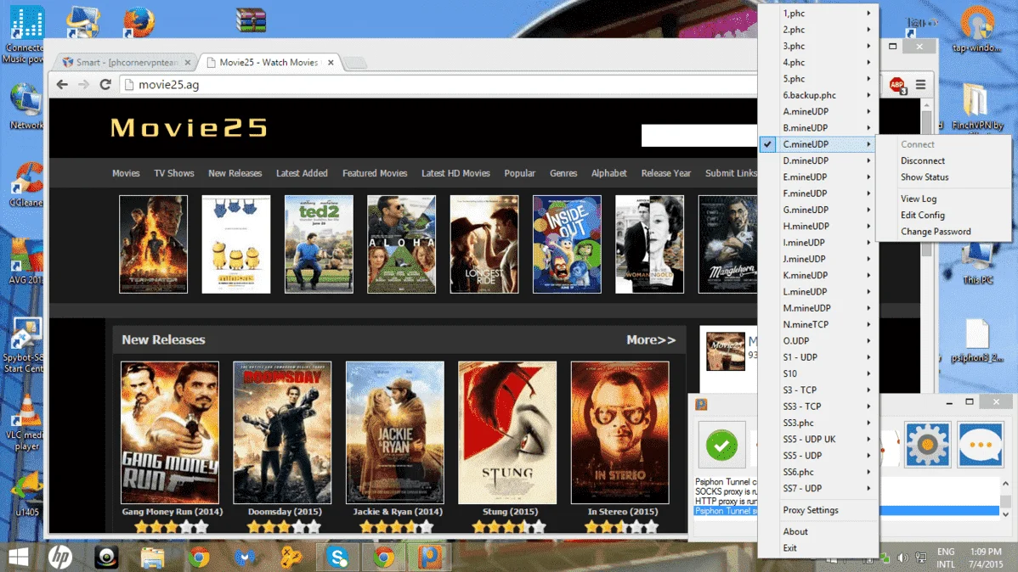Open the VLC media player desktop icon
The image size is (1018, 572).
(x=26, y=423)
